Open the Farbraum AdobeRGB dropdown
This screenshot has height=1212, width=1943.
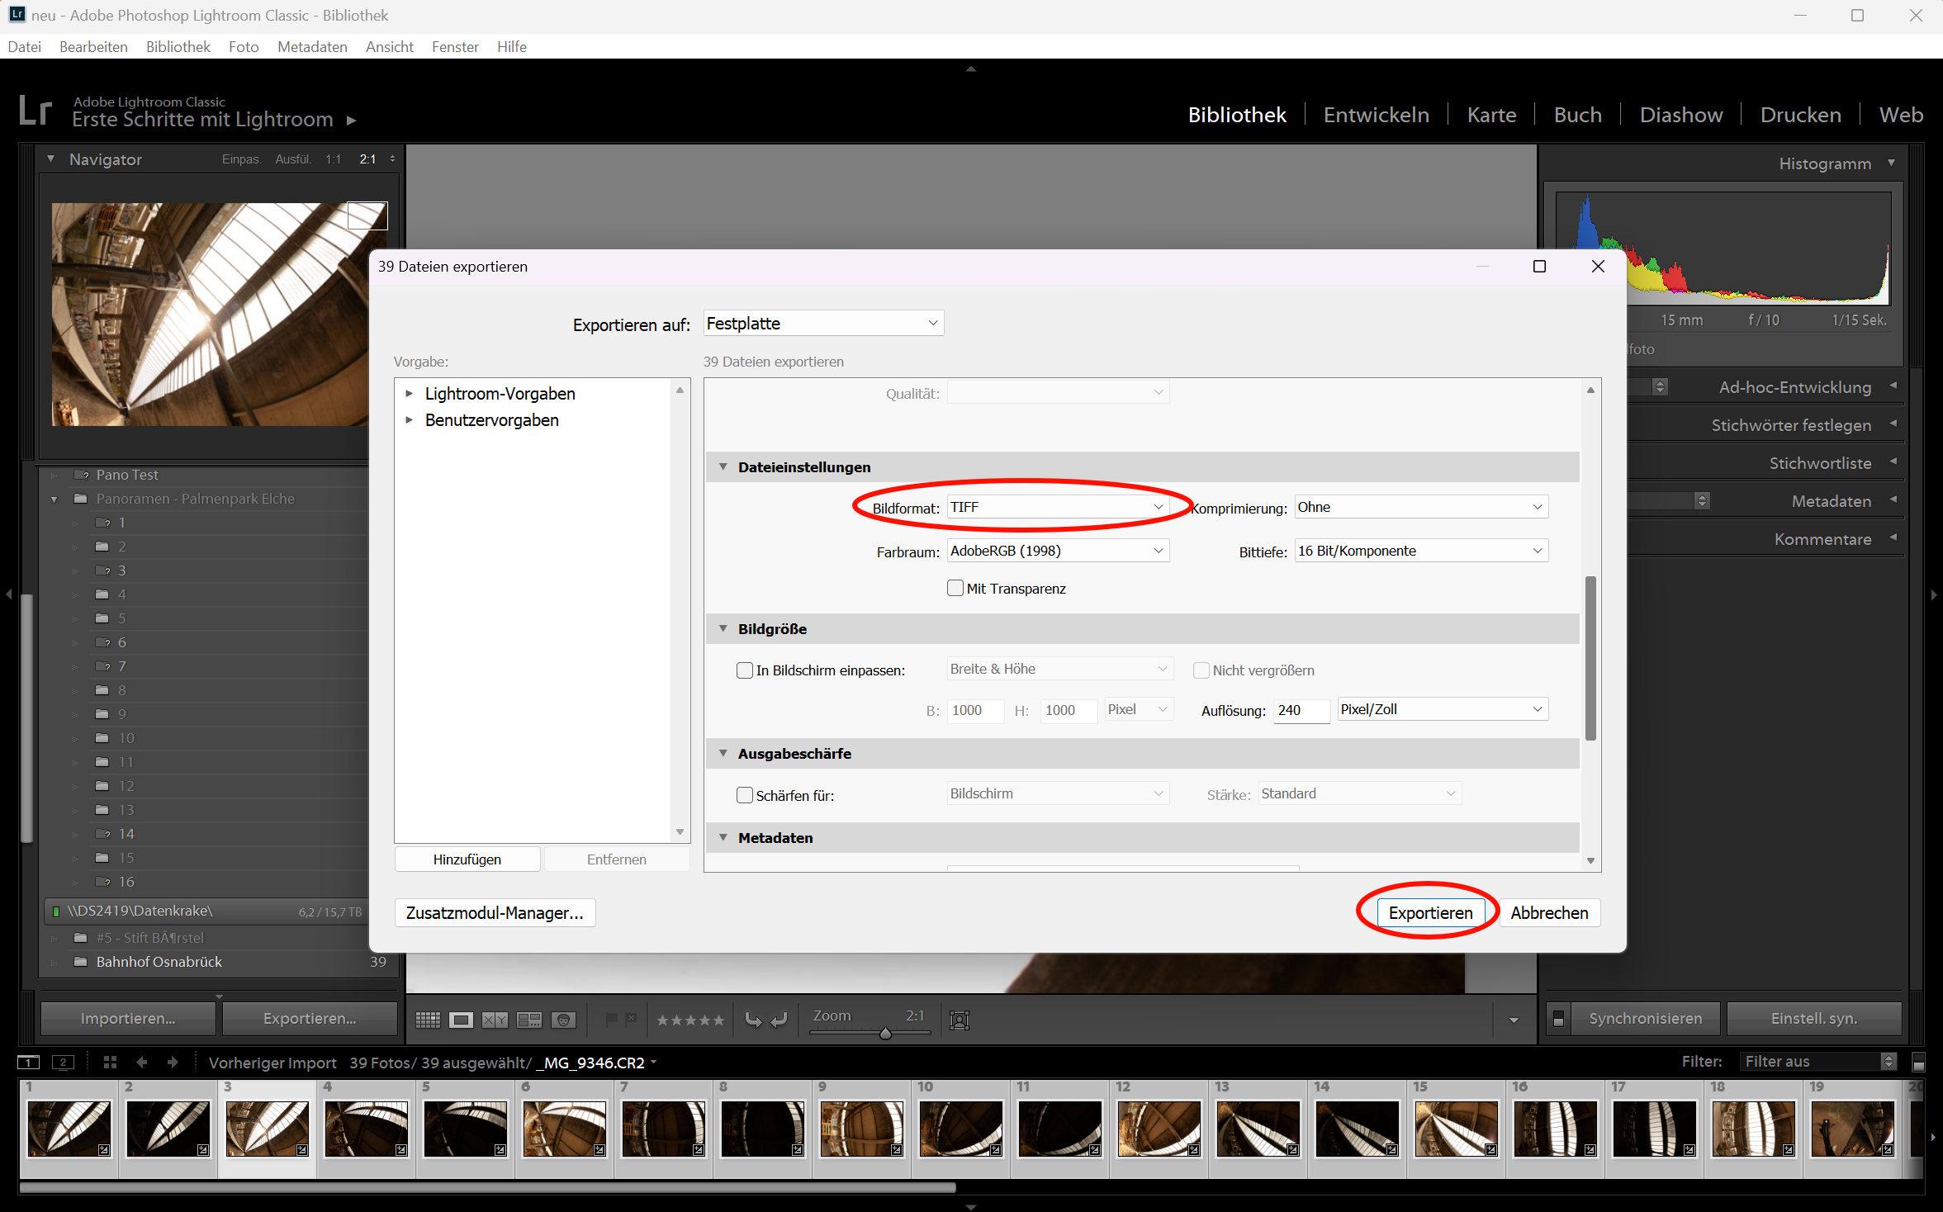point(1058,551)
